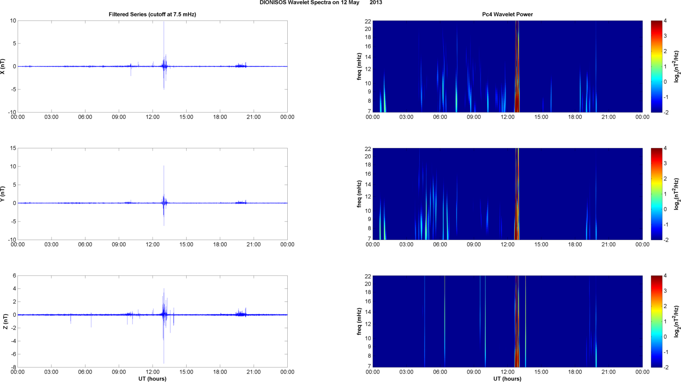Click the DIONISOS Wavelet Spectra main title
This screenshot has height=382, width=681.
tap(320, 3)
